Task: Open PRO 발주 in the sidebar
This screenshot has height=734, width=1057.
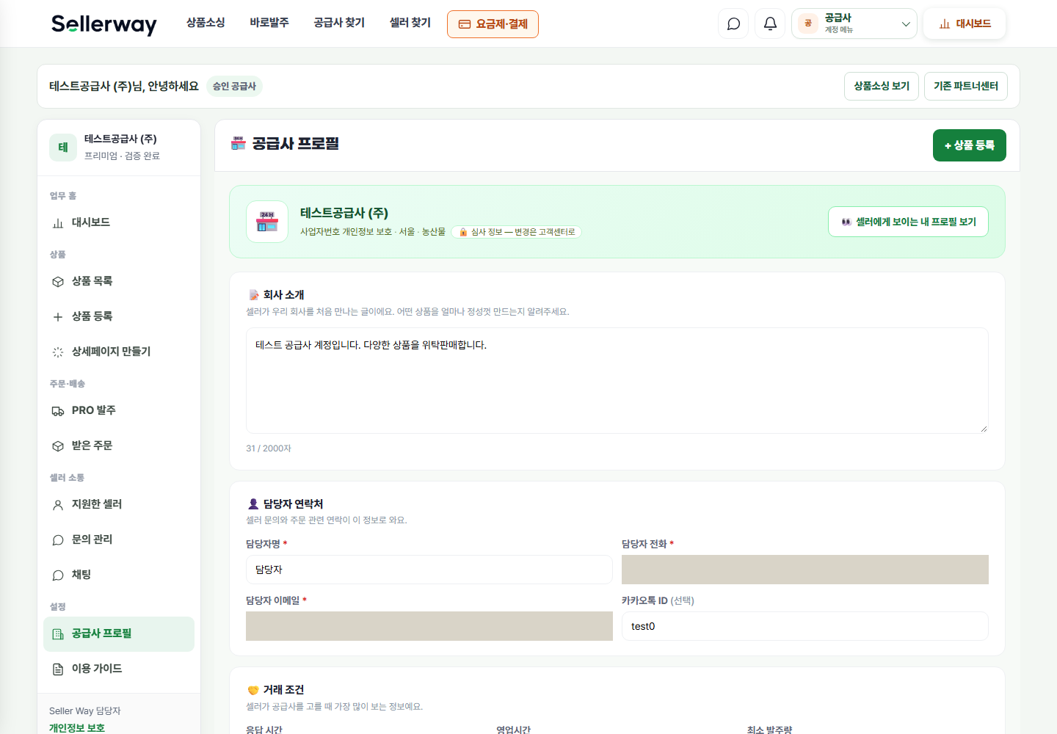Action: tap(119, 410)
